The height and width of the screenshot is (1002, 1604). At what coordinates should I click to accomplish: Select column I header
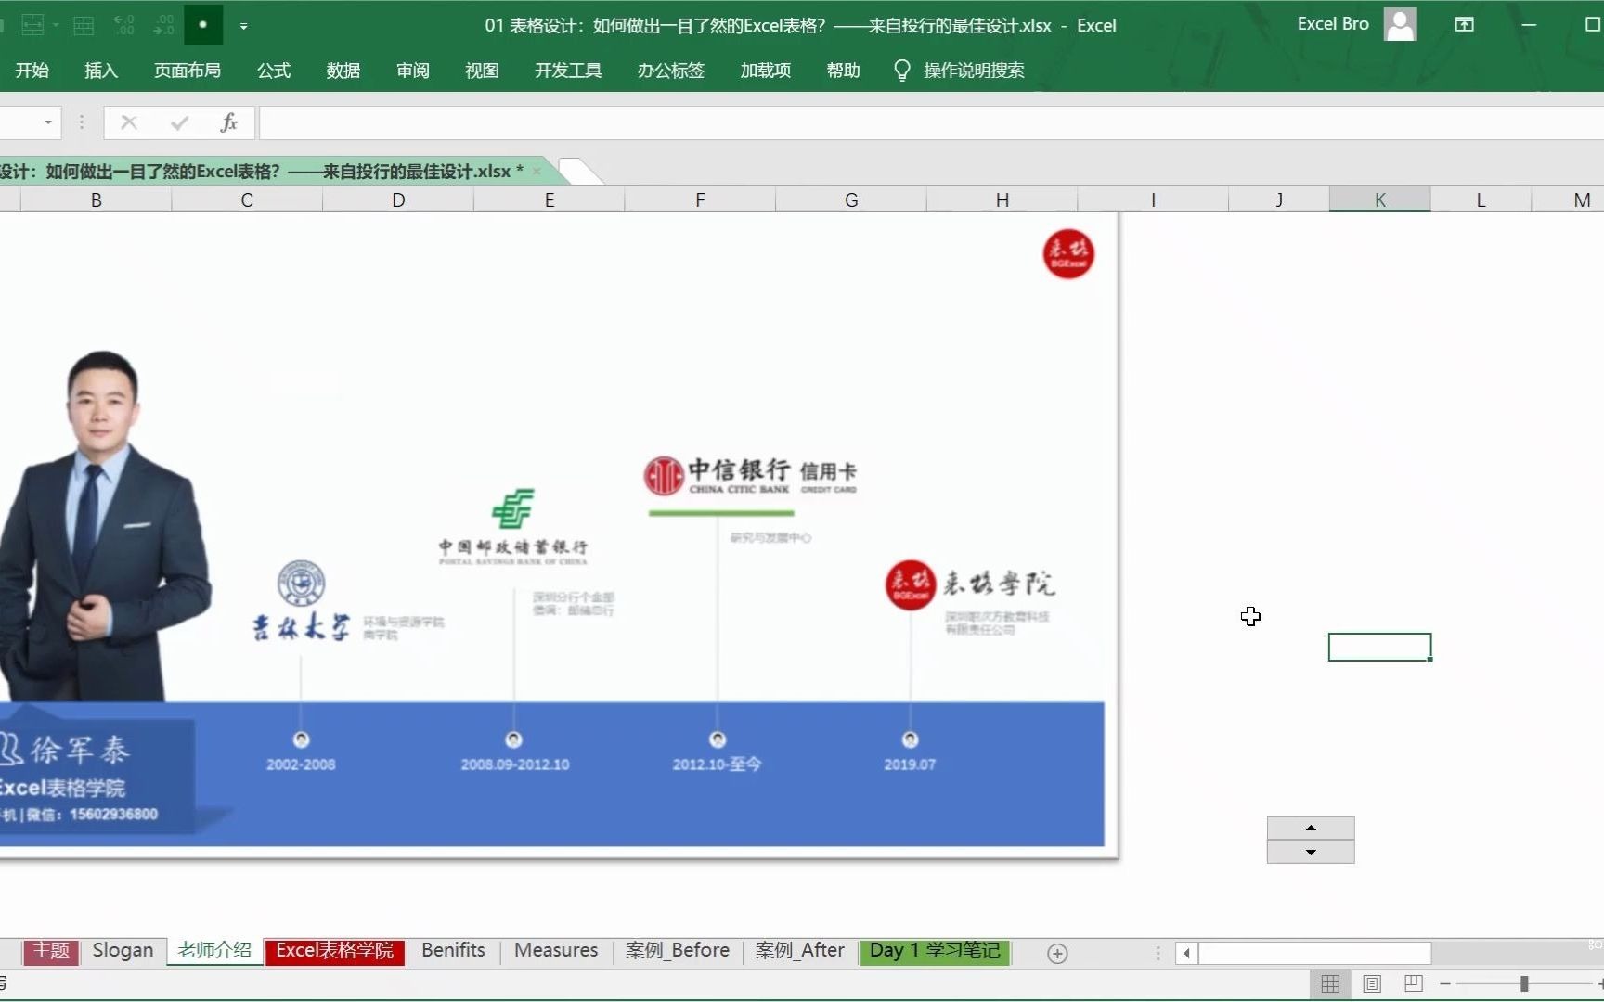pos(1153,199)
